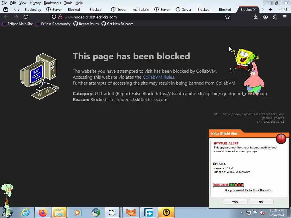Screen dimensions: 291x218
Task: Open Eclipse Community bookmark
Action: click(x=53, y=24)
